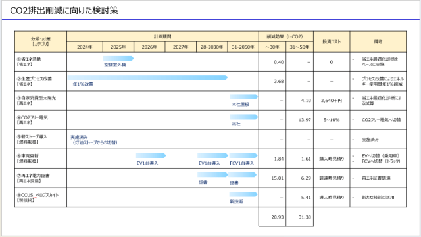Select the 2024年 column header

[85, 47]
